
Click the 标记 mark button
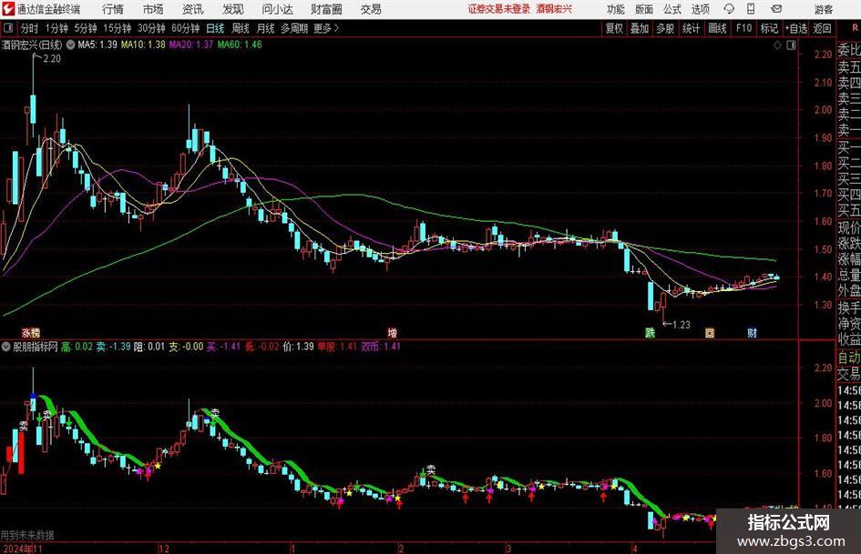pos(769,28)
